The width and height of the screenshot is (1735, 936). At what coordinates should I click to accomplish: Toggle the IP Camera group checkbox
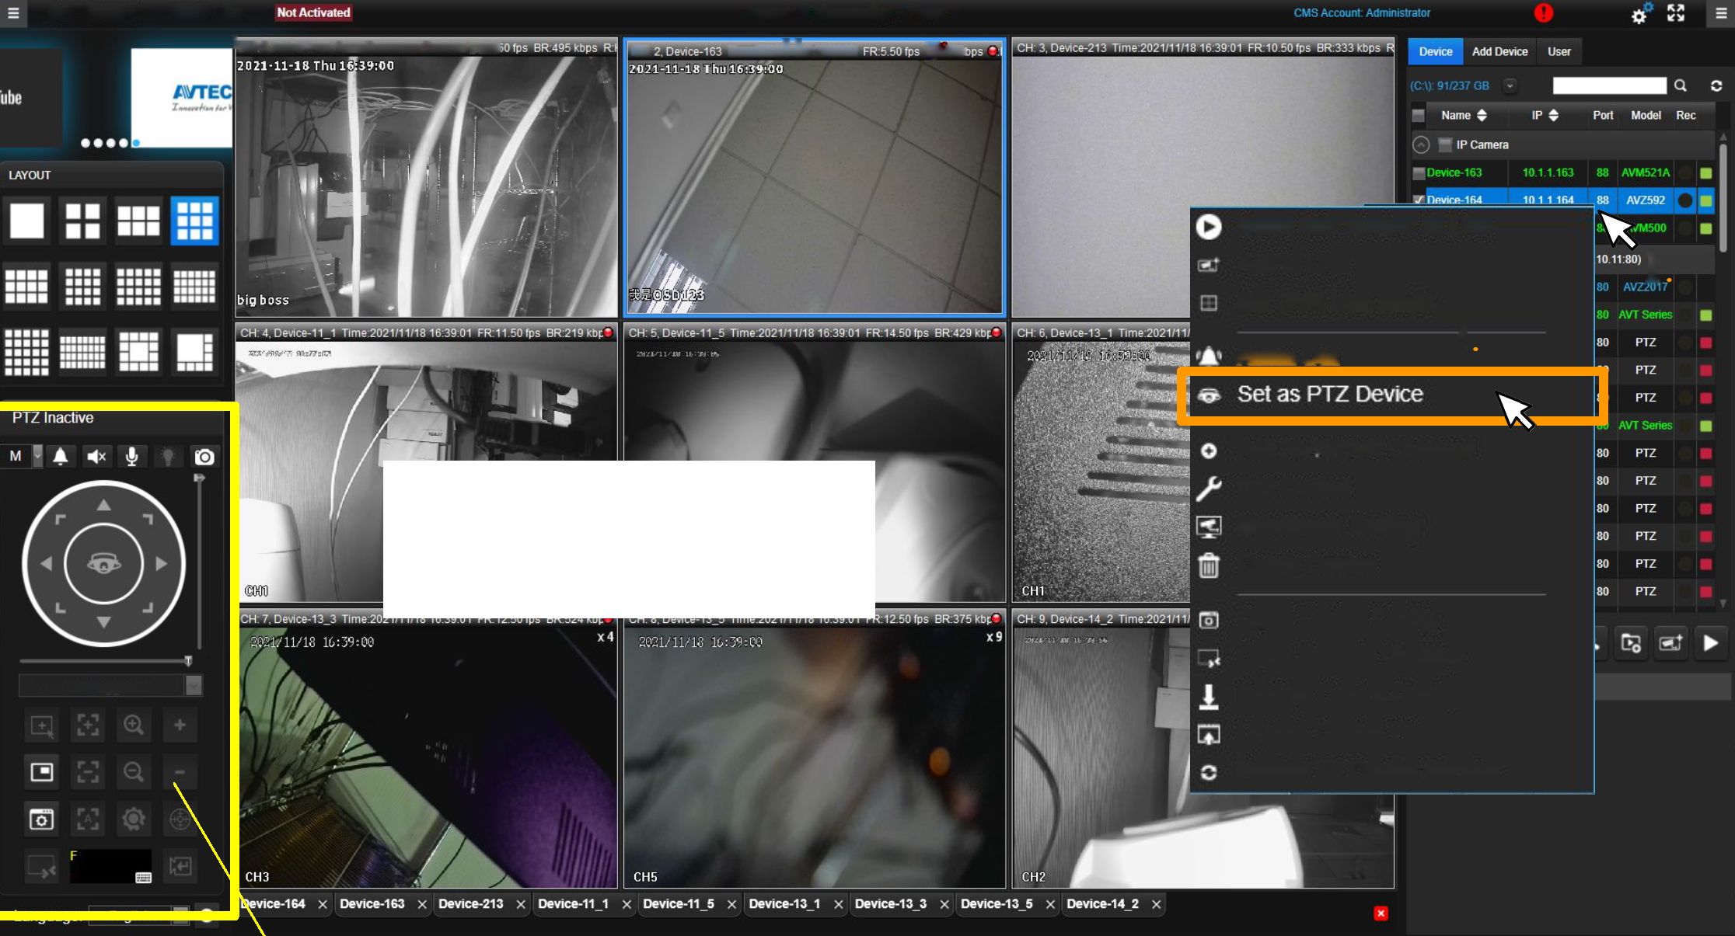(1445, 144)
